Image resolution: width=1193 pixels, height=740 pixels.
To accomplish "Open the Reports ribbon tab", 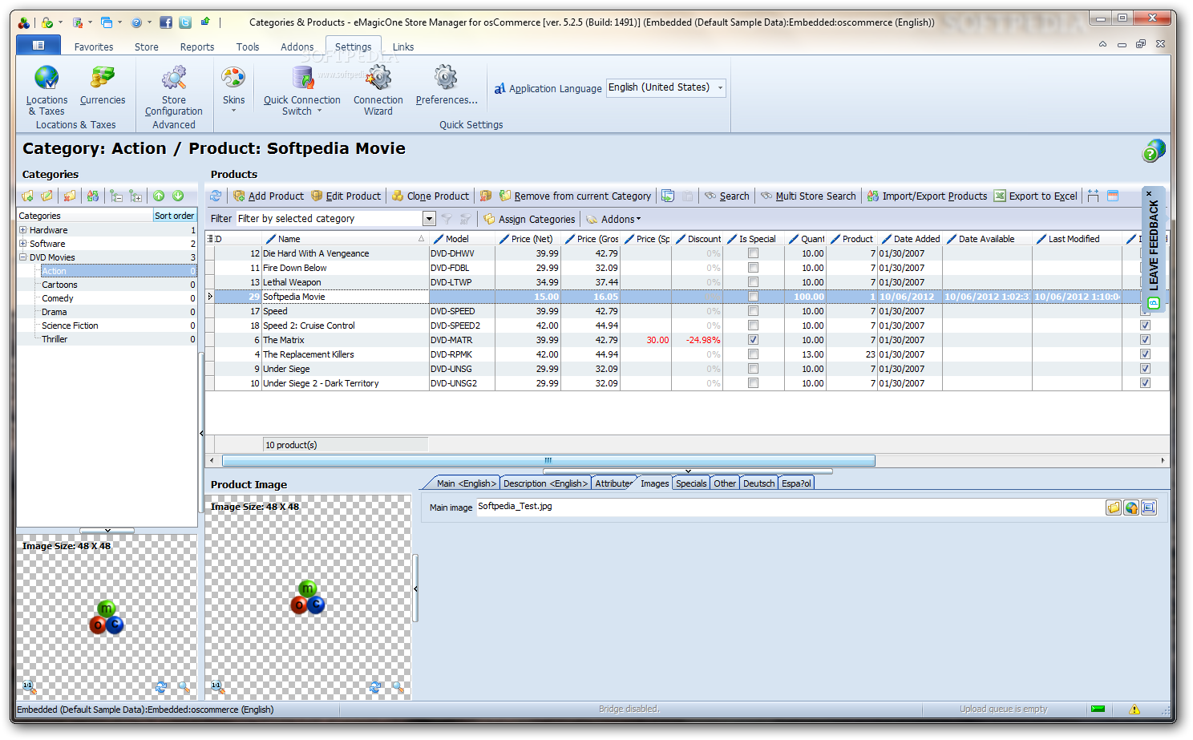I will point(197,47).
